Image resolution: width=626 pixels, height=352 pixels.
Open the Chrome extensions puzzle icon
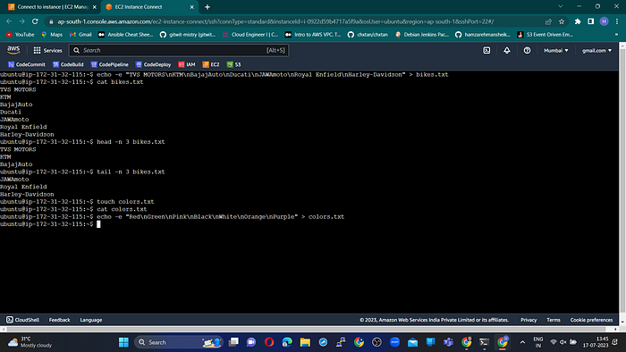point(578,21)
